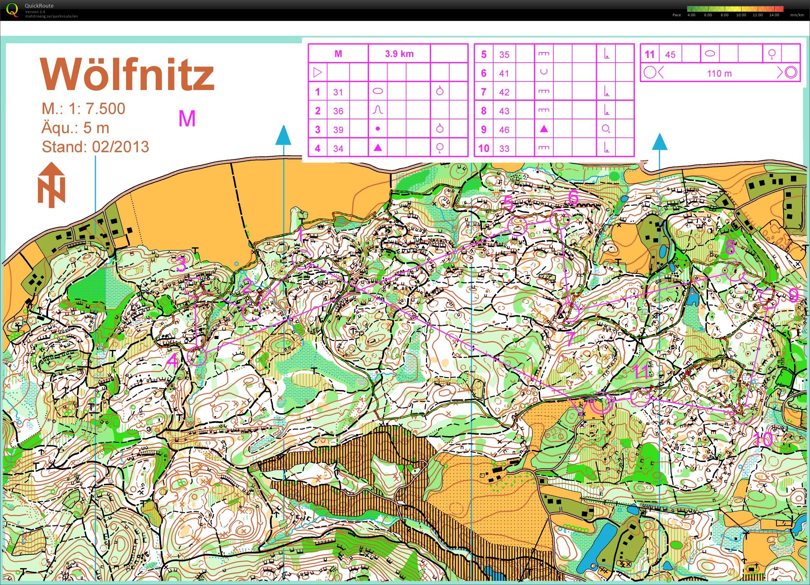Click the map scale text 'M.: 1: 7.500'
The image size is (810, 585).
83,109
